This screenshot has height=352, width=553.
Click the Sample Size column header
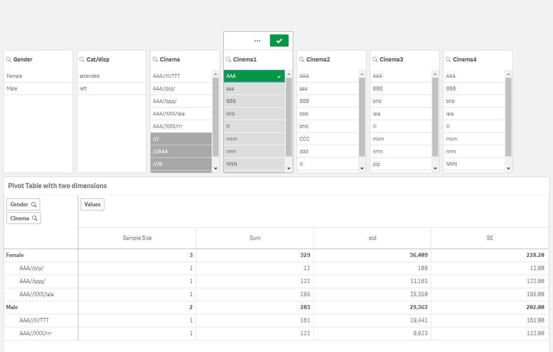[137, 238]
